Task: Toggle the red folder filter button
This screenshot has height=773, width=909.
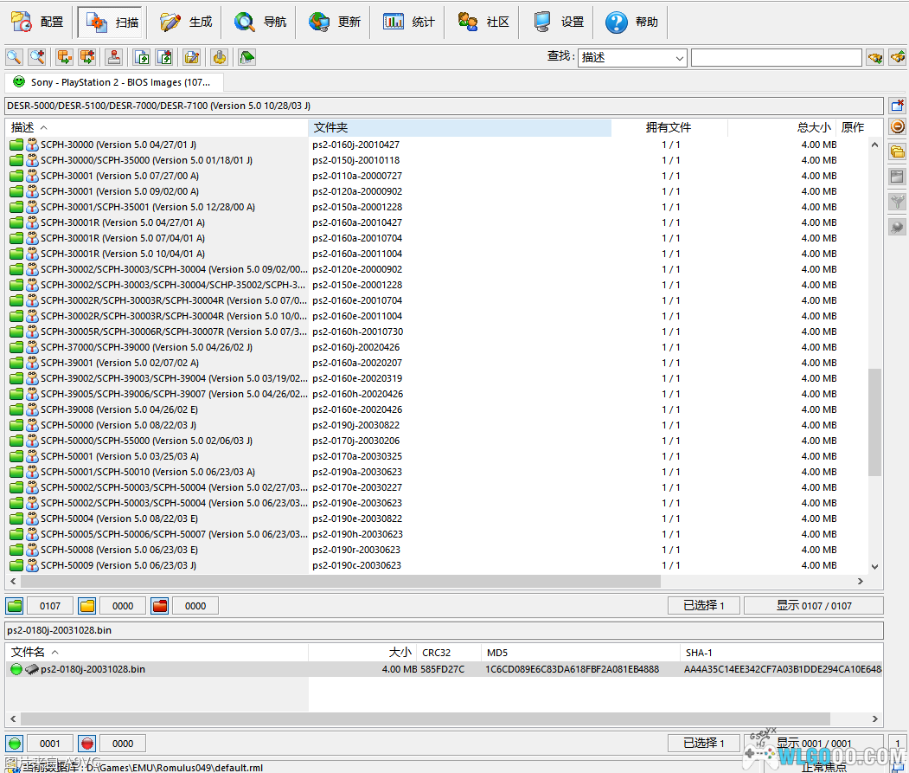Action: 160,606
